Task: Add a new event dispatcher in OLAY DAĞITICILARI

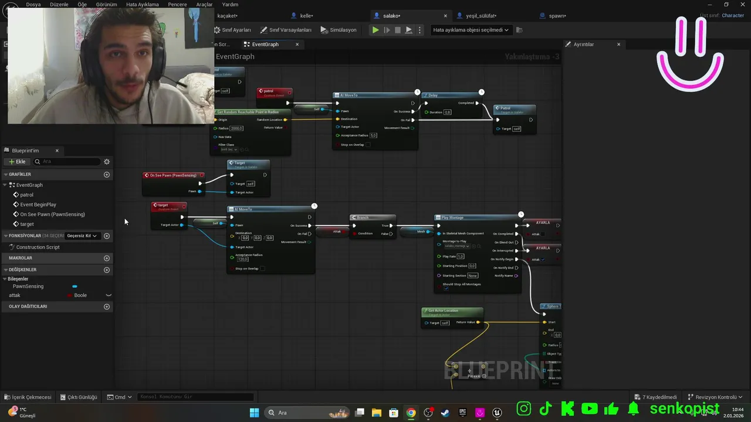Action: tap(107, 306)
